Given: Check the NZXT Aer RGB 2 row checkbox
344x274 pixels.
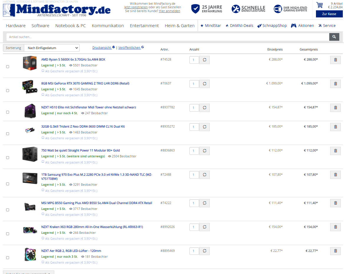Looking at the screenshot, I should pos(8,258).
